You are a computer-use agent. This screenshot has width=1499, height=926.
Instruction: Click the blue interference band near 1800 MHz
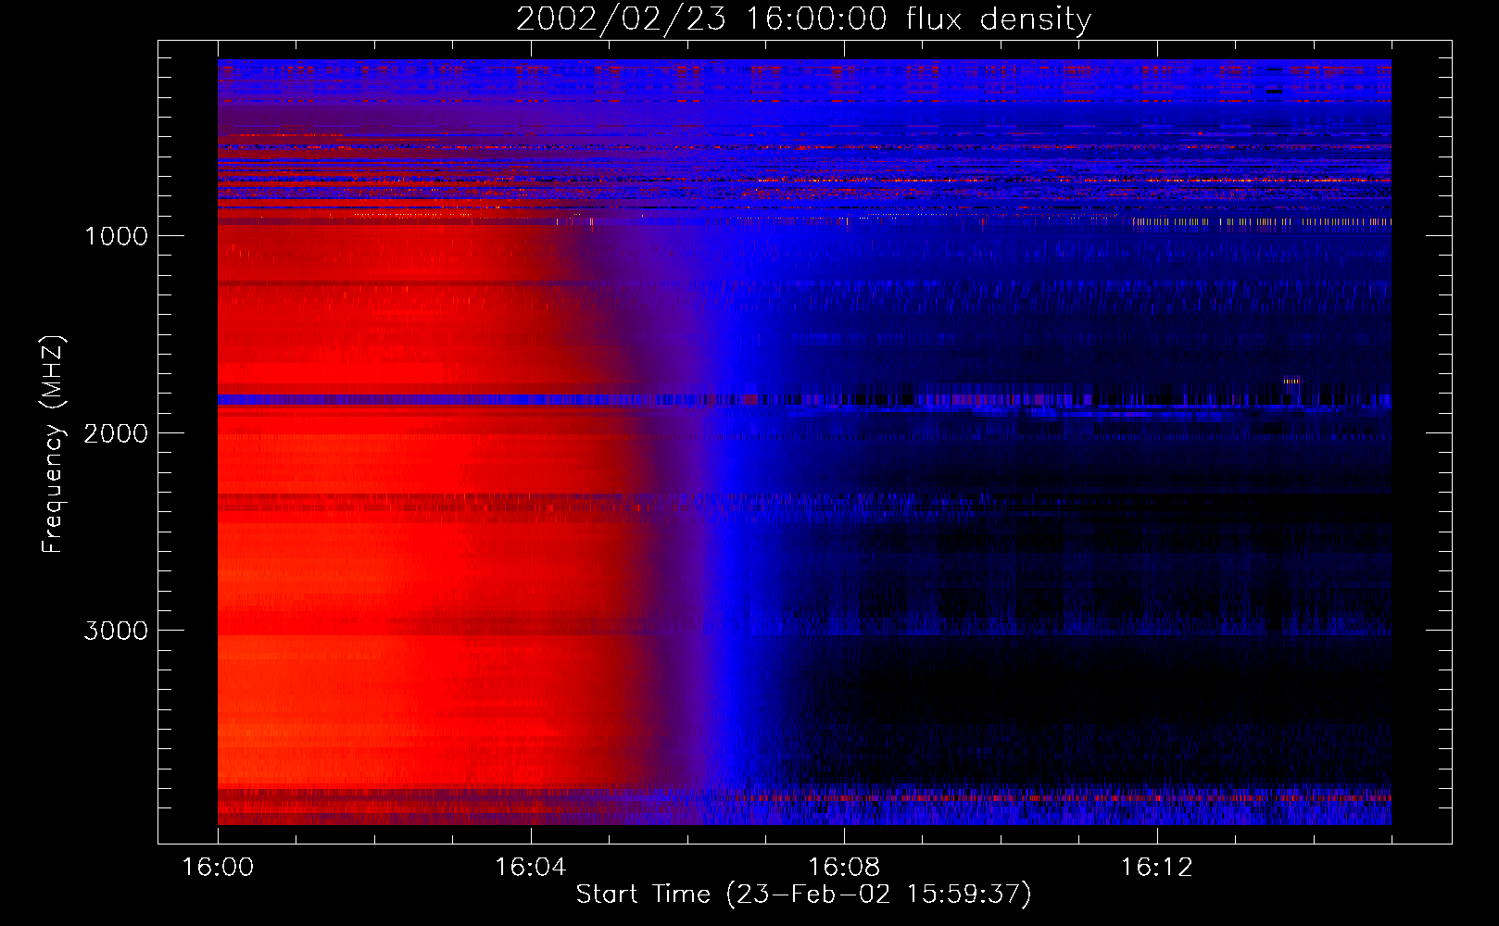coord(804,400)
